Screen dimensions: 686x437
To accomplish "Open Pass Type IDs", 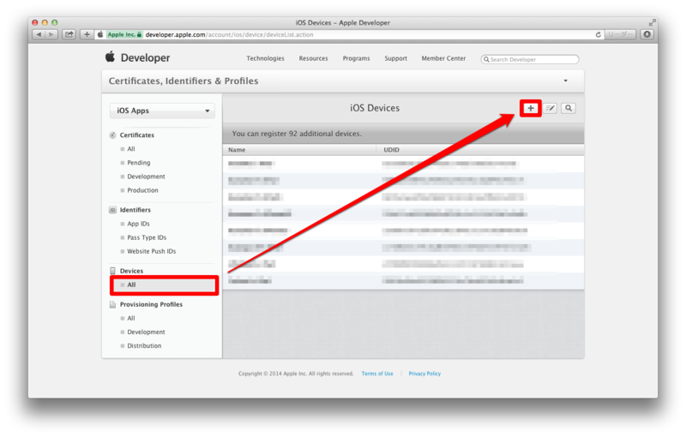I will (147, 237).
